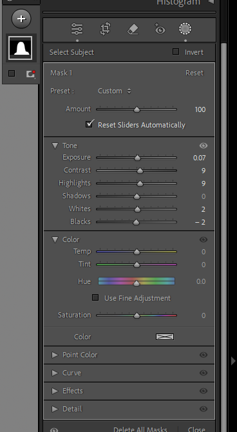Viewport: 237px width, 432px height.
Task: Expand the Effects section
Action: click(x=55, y=391)
